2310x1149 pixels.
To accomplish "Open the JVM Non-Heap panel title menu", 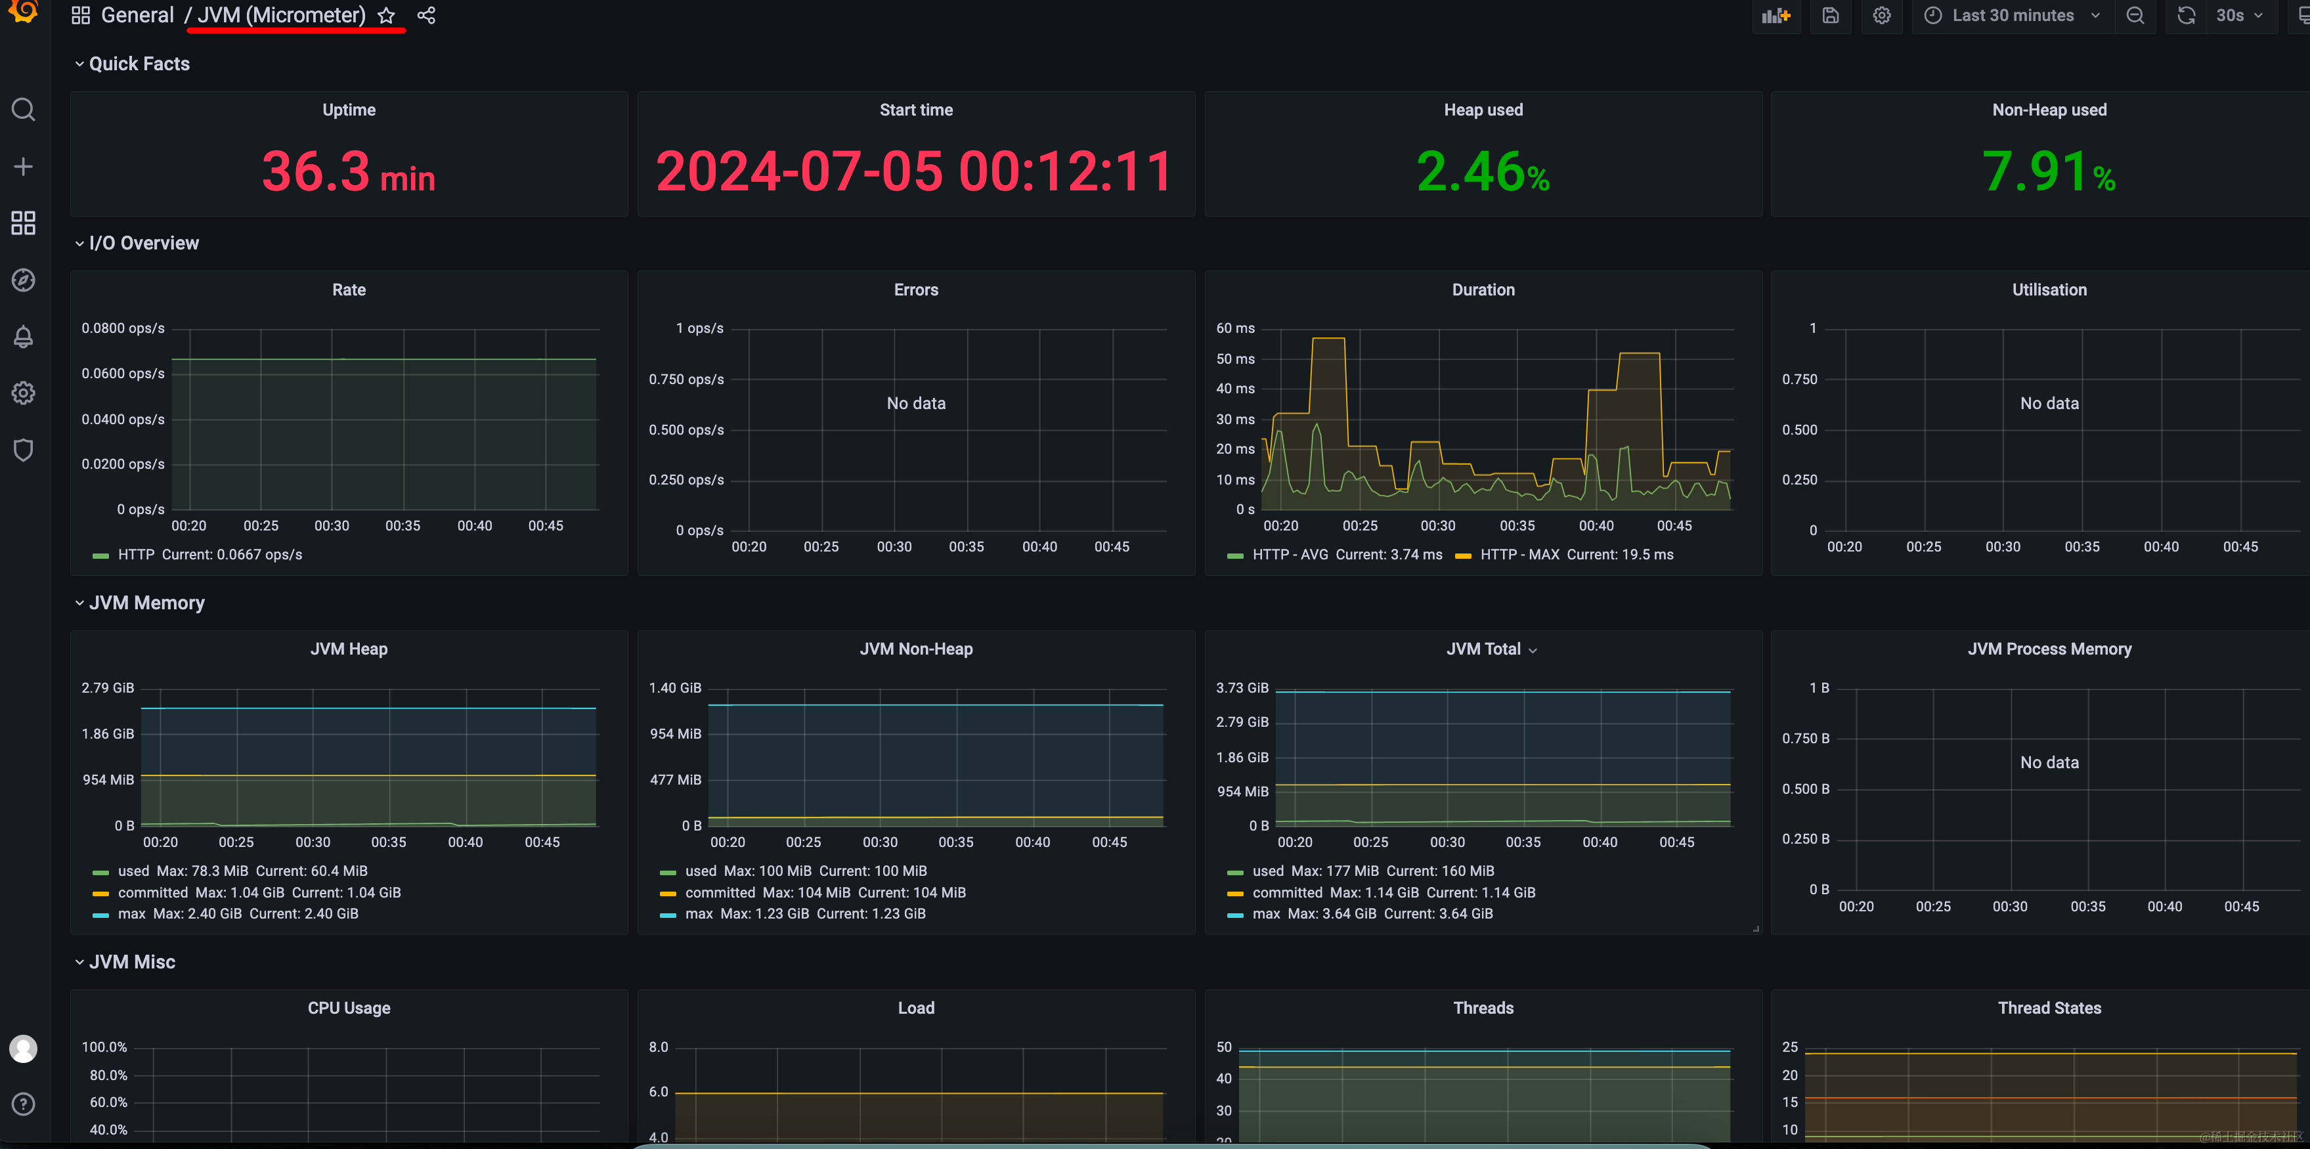I will (915, 649).
